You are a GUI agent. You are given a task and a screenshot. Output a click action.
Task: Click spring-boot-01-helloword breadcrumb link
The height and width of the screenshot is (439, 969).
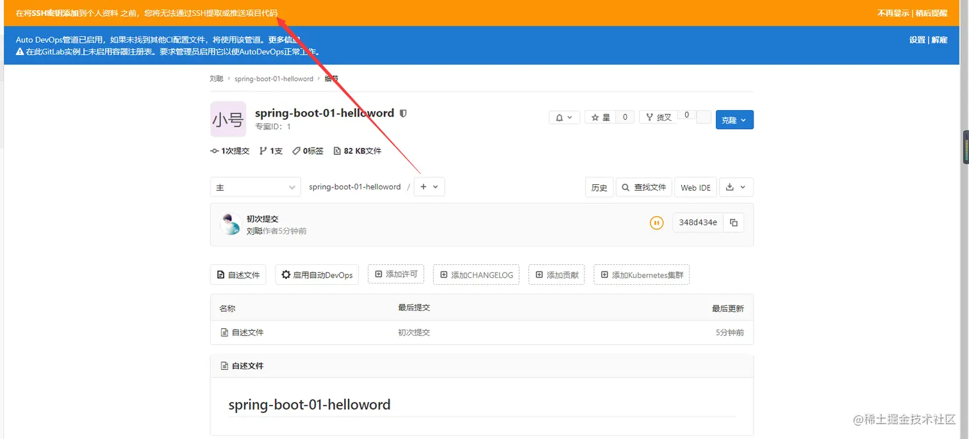click(274, 79)
